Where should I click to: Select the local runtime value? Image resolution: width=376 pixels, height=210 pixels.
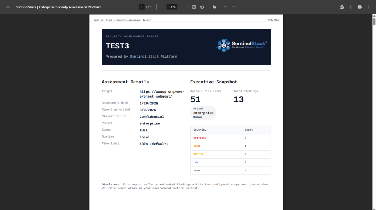[x=145, y=137]
